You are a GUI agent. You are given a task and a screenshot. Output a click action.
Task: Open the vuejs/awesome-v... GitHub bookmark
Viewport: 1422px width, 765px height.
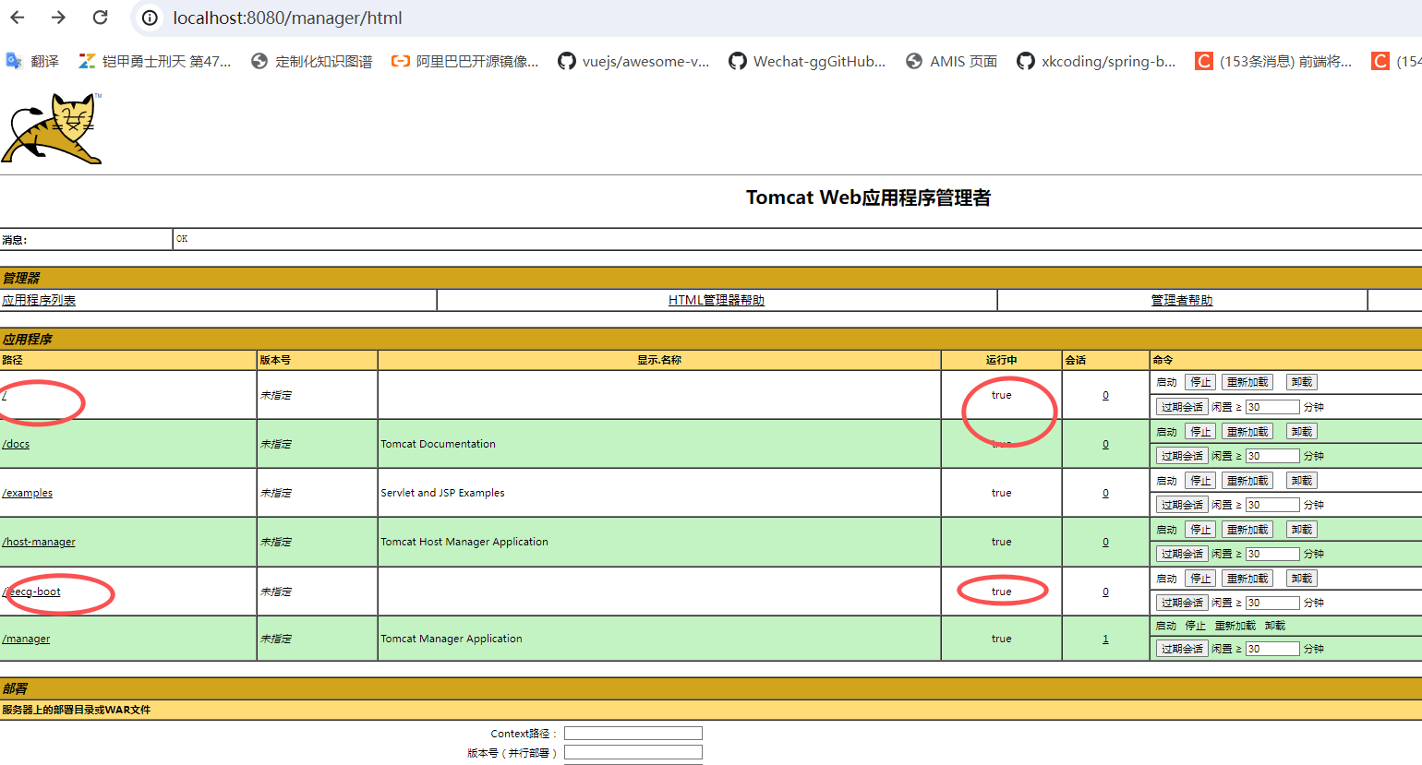pyautogui.click(x=633, y=61)
